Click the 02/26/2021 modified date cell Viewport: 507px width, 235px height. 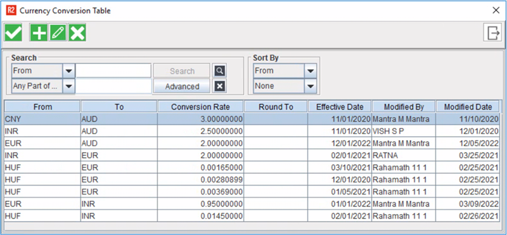point(468,216)
